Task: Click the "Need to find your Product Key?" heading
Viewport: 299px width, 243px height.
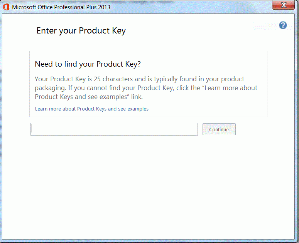Action: tap(88, 64)
